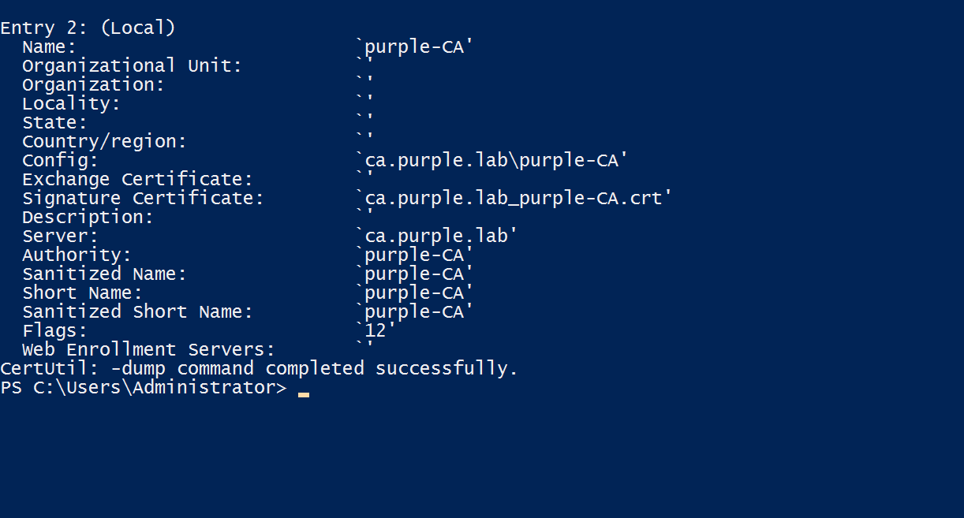Click the 'Description:' label
Viewport: 964px width, 518px height.
(x=88, y=218)
